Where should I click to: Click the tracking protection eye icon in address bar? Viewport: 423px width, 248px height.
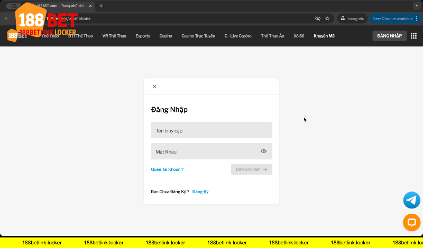(x=318, y=18)
